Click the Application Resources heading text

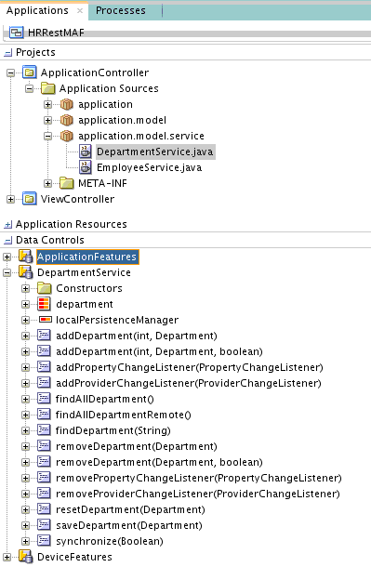[72, 224]
